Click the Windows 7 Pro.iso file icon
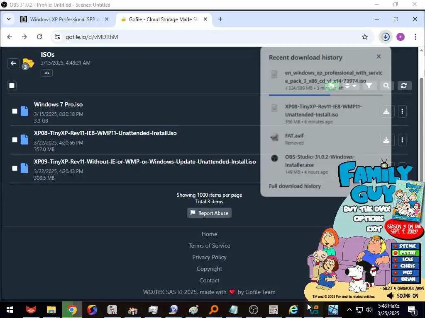This screenshot has height=318, width=425. [x=24, y=111]
